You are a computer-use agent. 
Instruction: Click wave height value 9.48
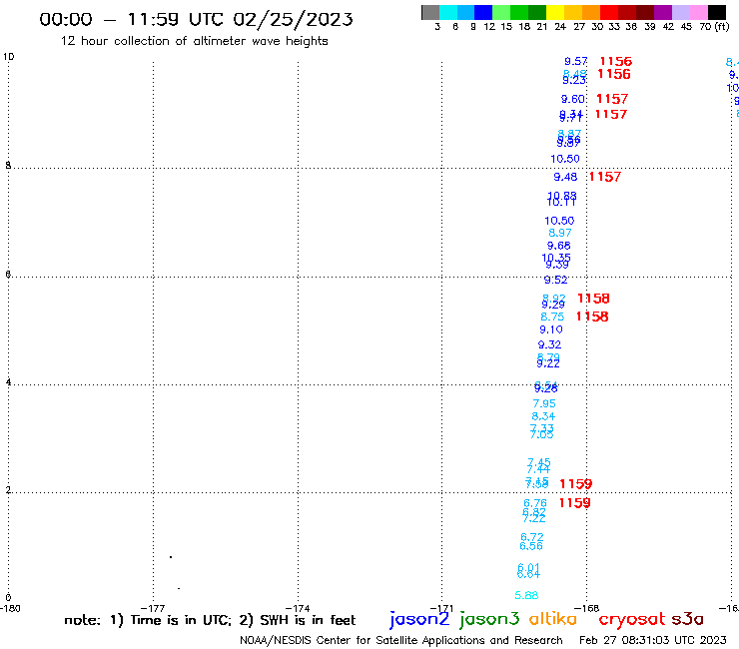coord(565,177)
